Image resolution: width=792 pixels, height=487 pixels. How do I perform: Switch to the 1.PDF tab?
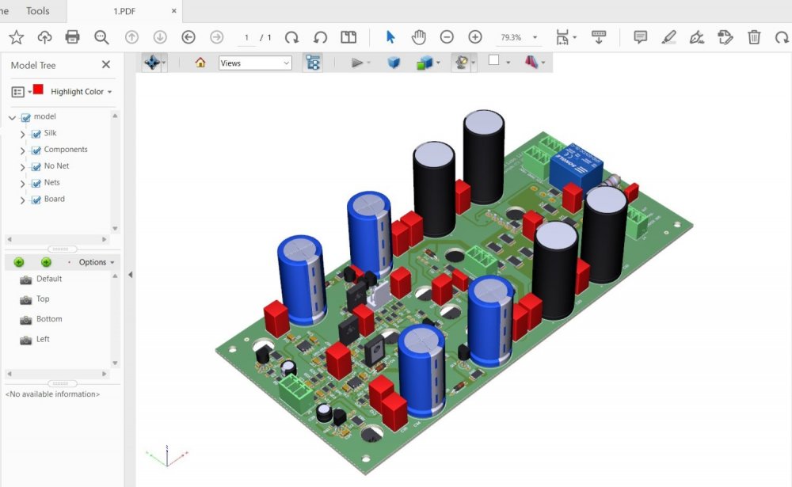(x=124, y=11)
